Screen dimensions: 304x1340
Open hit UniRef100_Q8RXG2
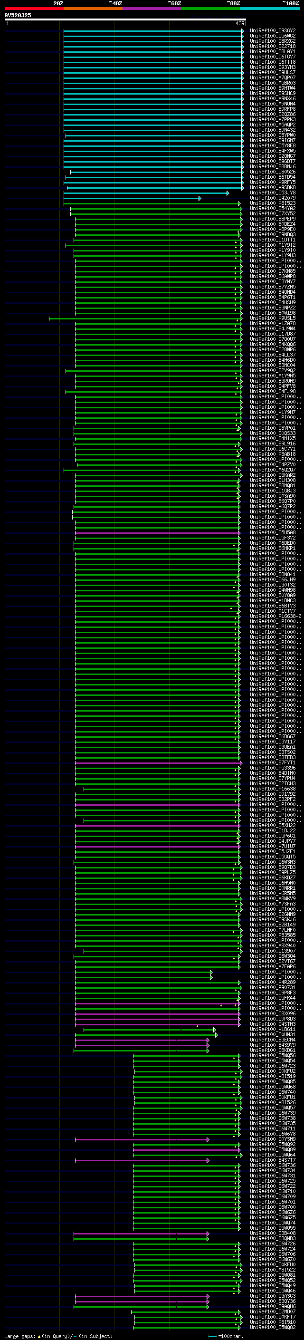pos(273,41)
